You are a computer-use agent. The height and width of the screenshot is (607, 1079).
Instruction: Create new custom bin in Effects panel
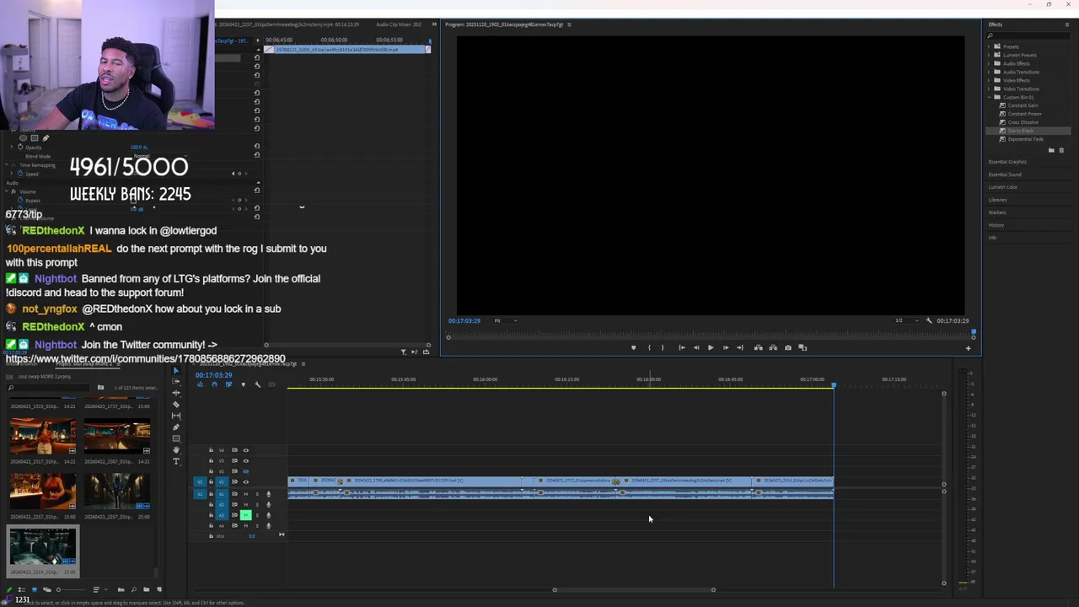tap(1050, 150)
